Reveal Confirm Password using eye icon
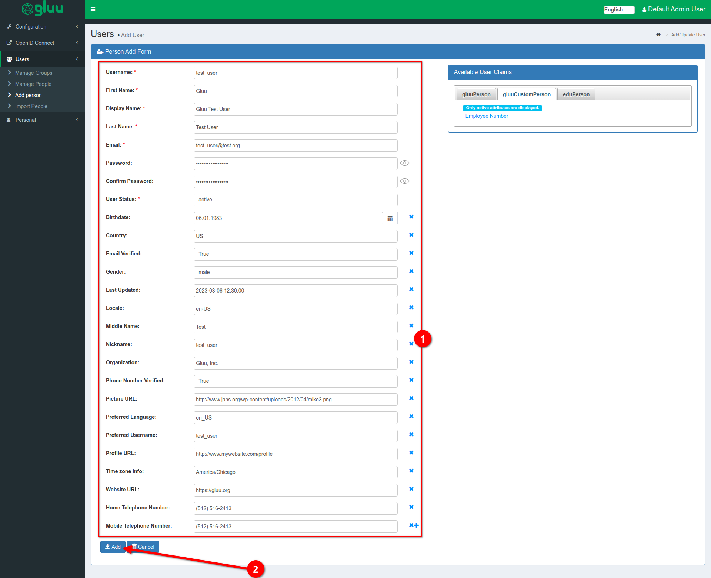 coord(405,181)
